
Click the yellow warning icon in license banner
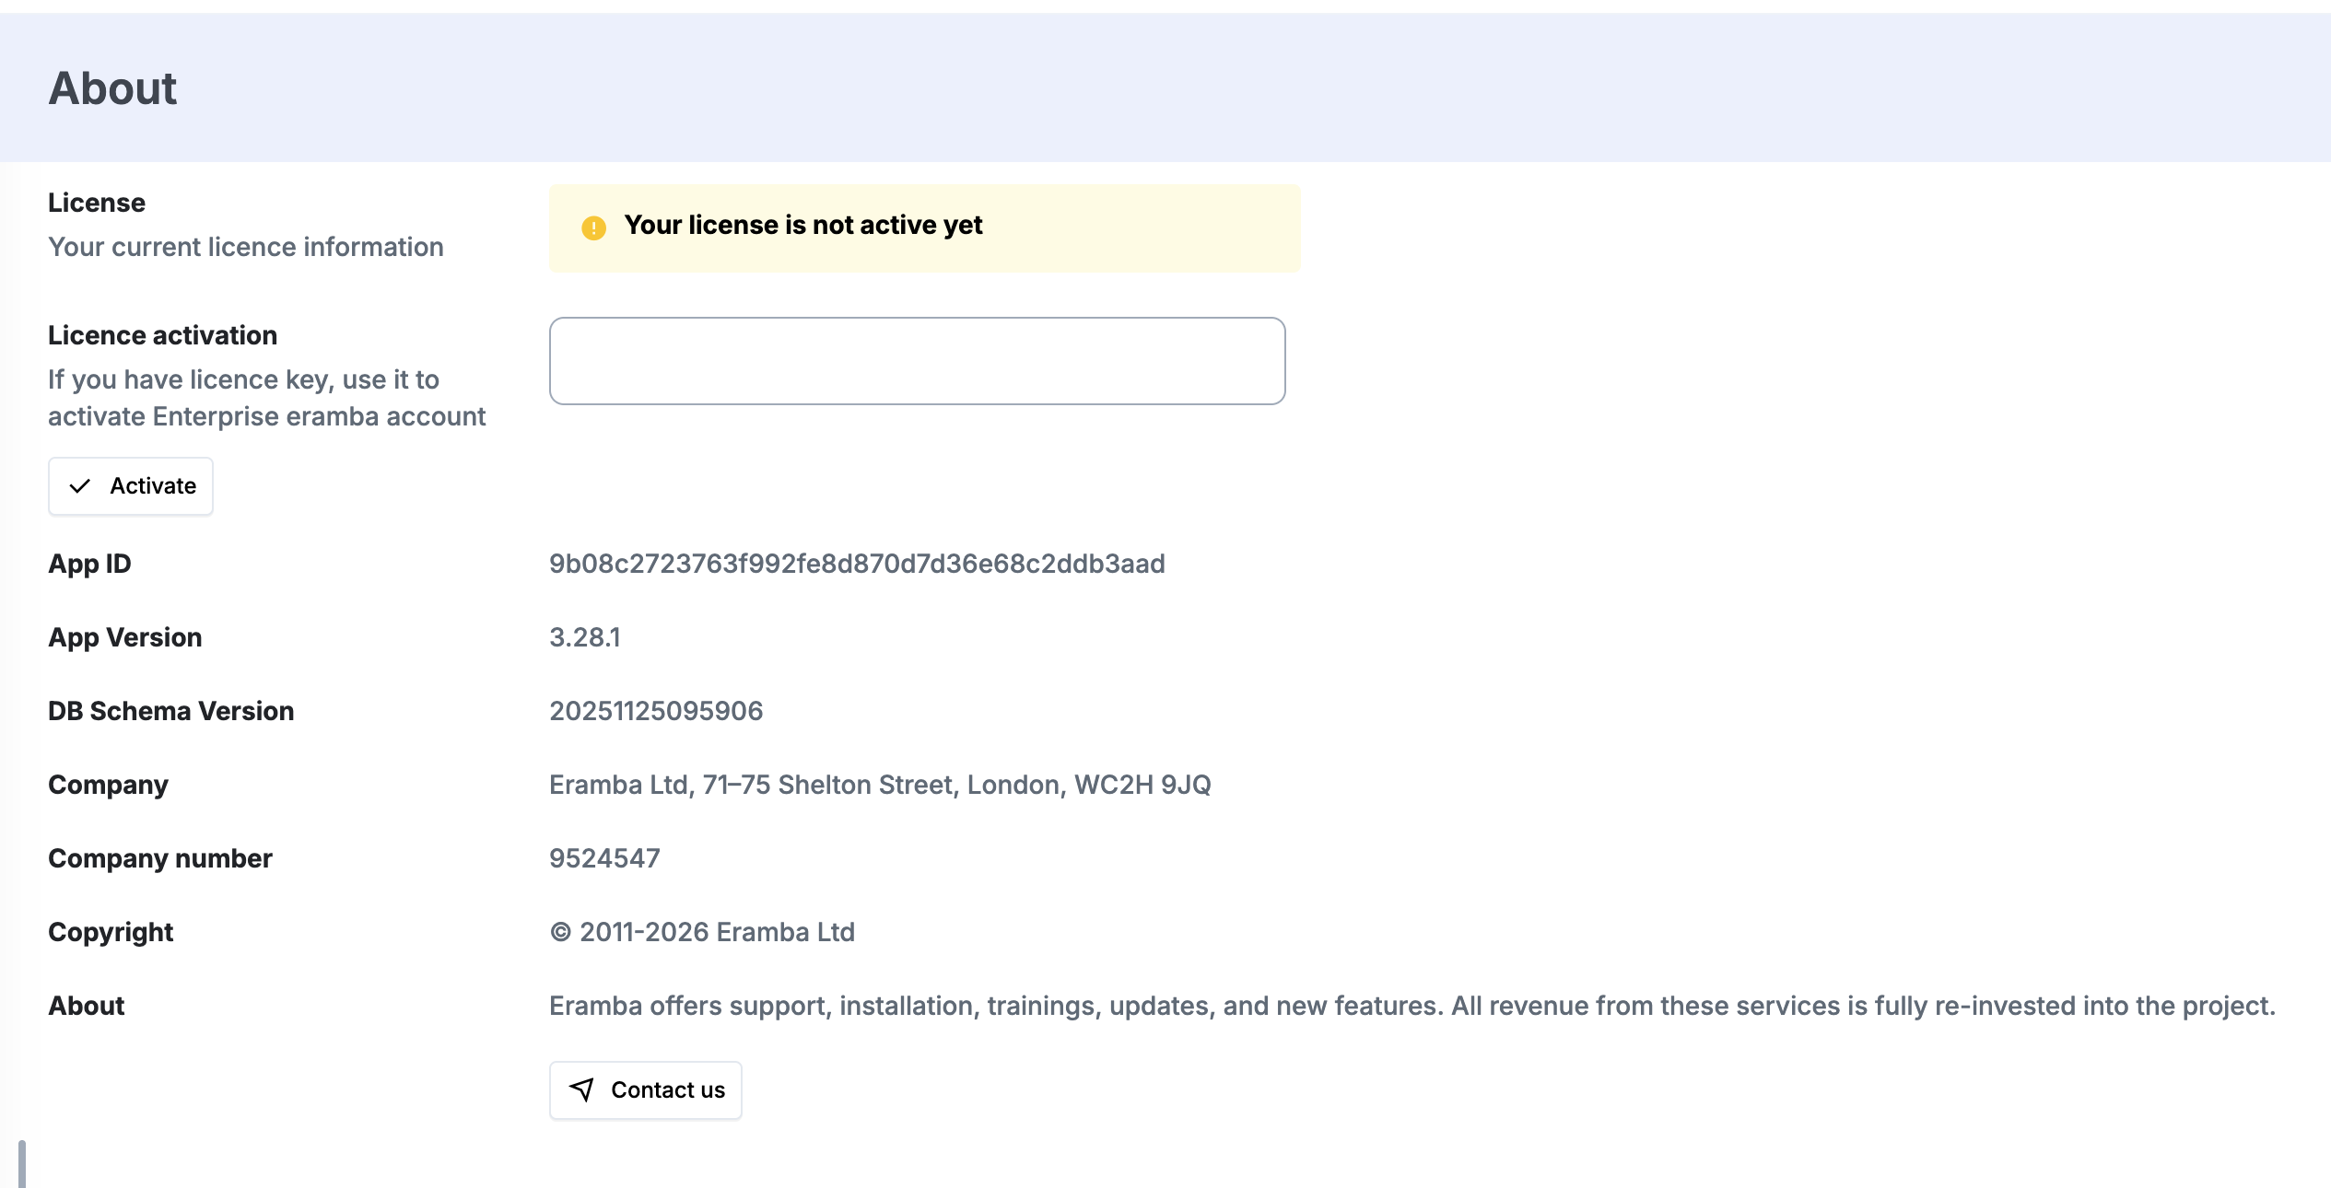tap(593, 227)
